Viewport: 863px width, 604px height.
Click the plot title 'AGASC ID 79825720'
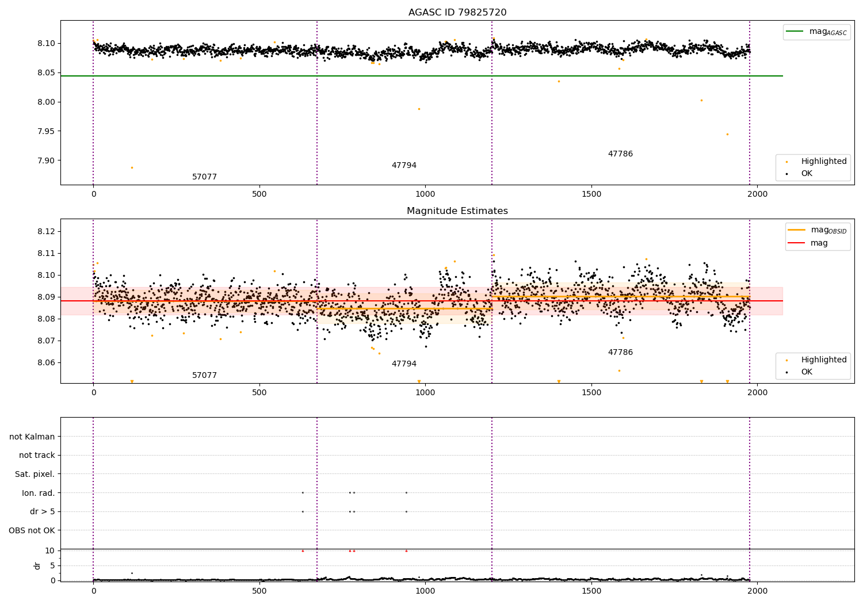click(x=457, y=13)
